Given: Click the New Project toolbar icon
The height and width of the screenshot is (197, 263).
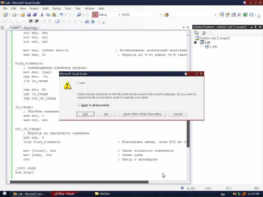Looking at the screenshot, I should pyautogui.click(x=5, y=15).
